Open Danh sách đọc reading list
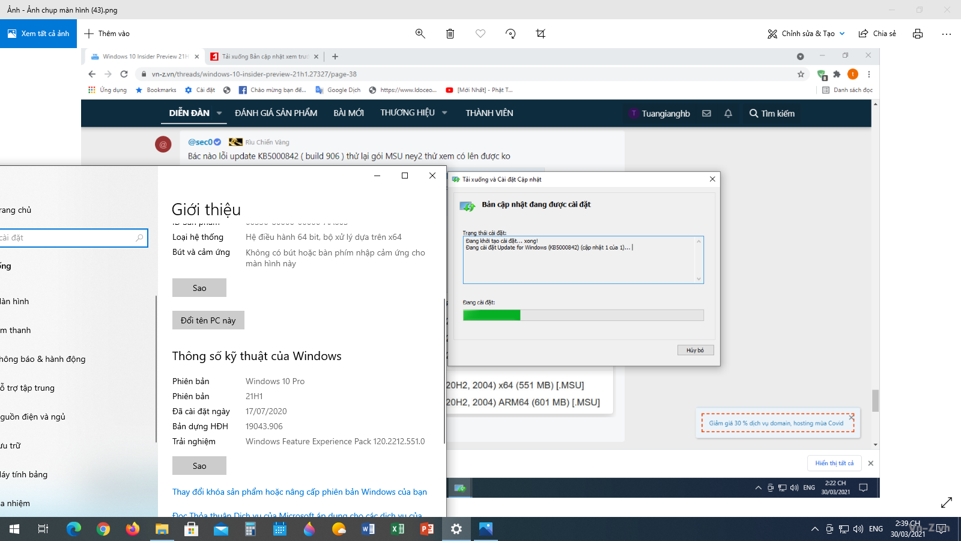 point(847,90)
